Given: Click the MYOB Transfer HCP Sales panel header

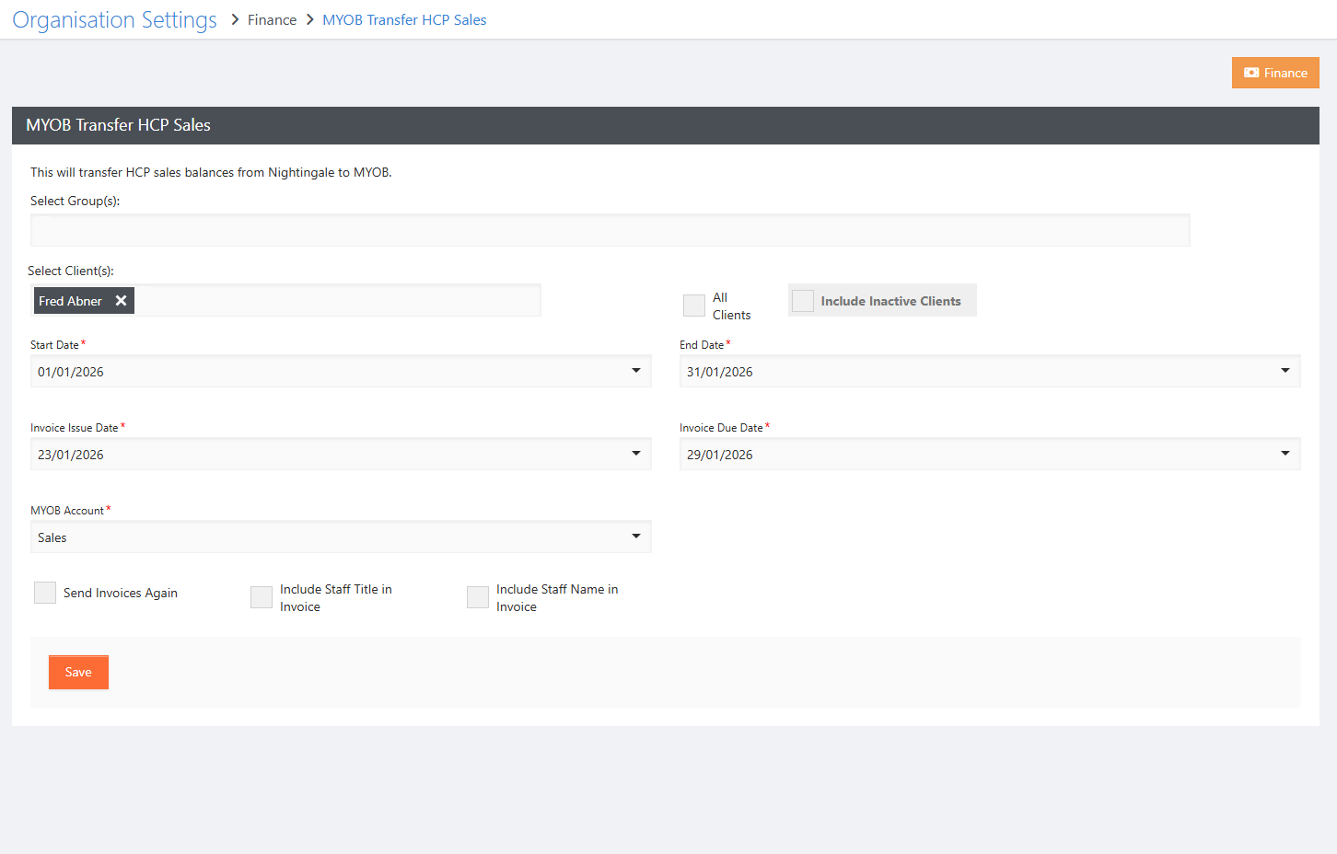Looking at the screenshot, I should 666,125.
